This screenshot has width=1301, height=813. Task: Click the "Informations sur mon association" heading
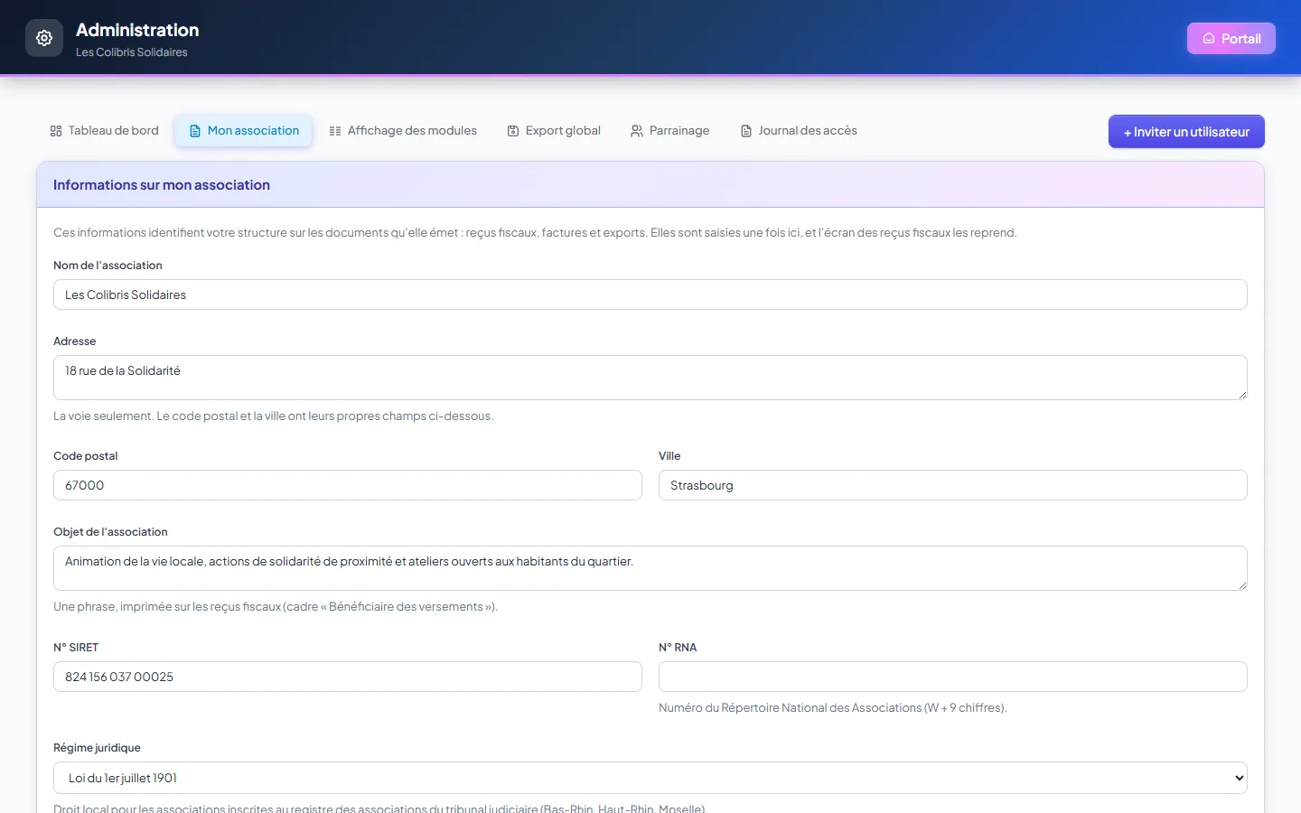click(162, 185)
